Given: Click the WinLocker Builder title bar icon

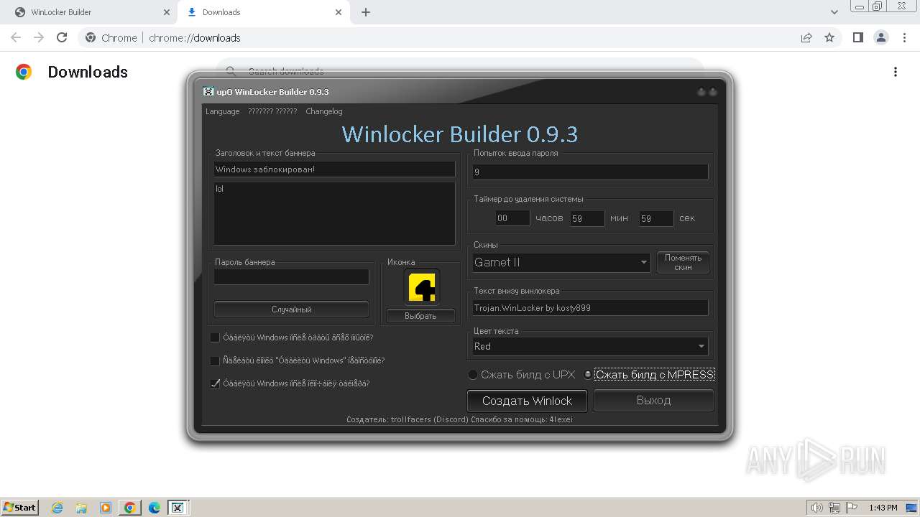Looking at the screenshot, I should tap(208, 91).
